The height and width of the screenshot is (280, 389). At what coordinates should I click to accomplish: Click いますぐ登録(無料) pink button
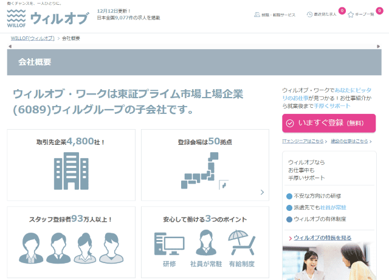click(329, 123)
